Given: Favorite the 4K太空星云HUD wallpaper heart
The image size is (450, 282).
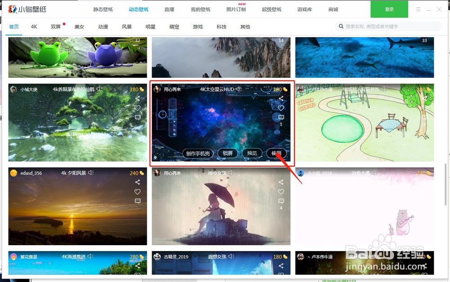Looking at the screenshot, I should coord(281,108).
